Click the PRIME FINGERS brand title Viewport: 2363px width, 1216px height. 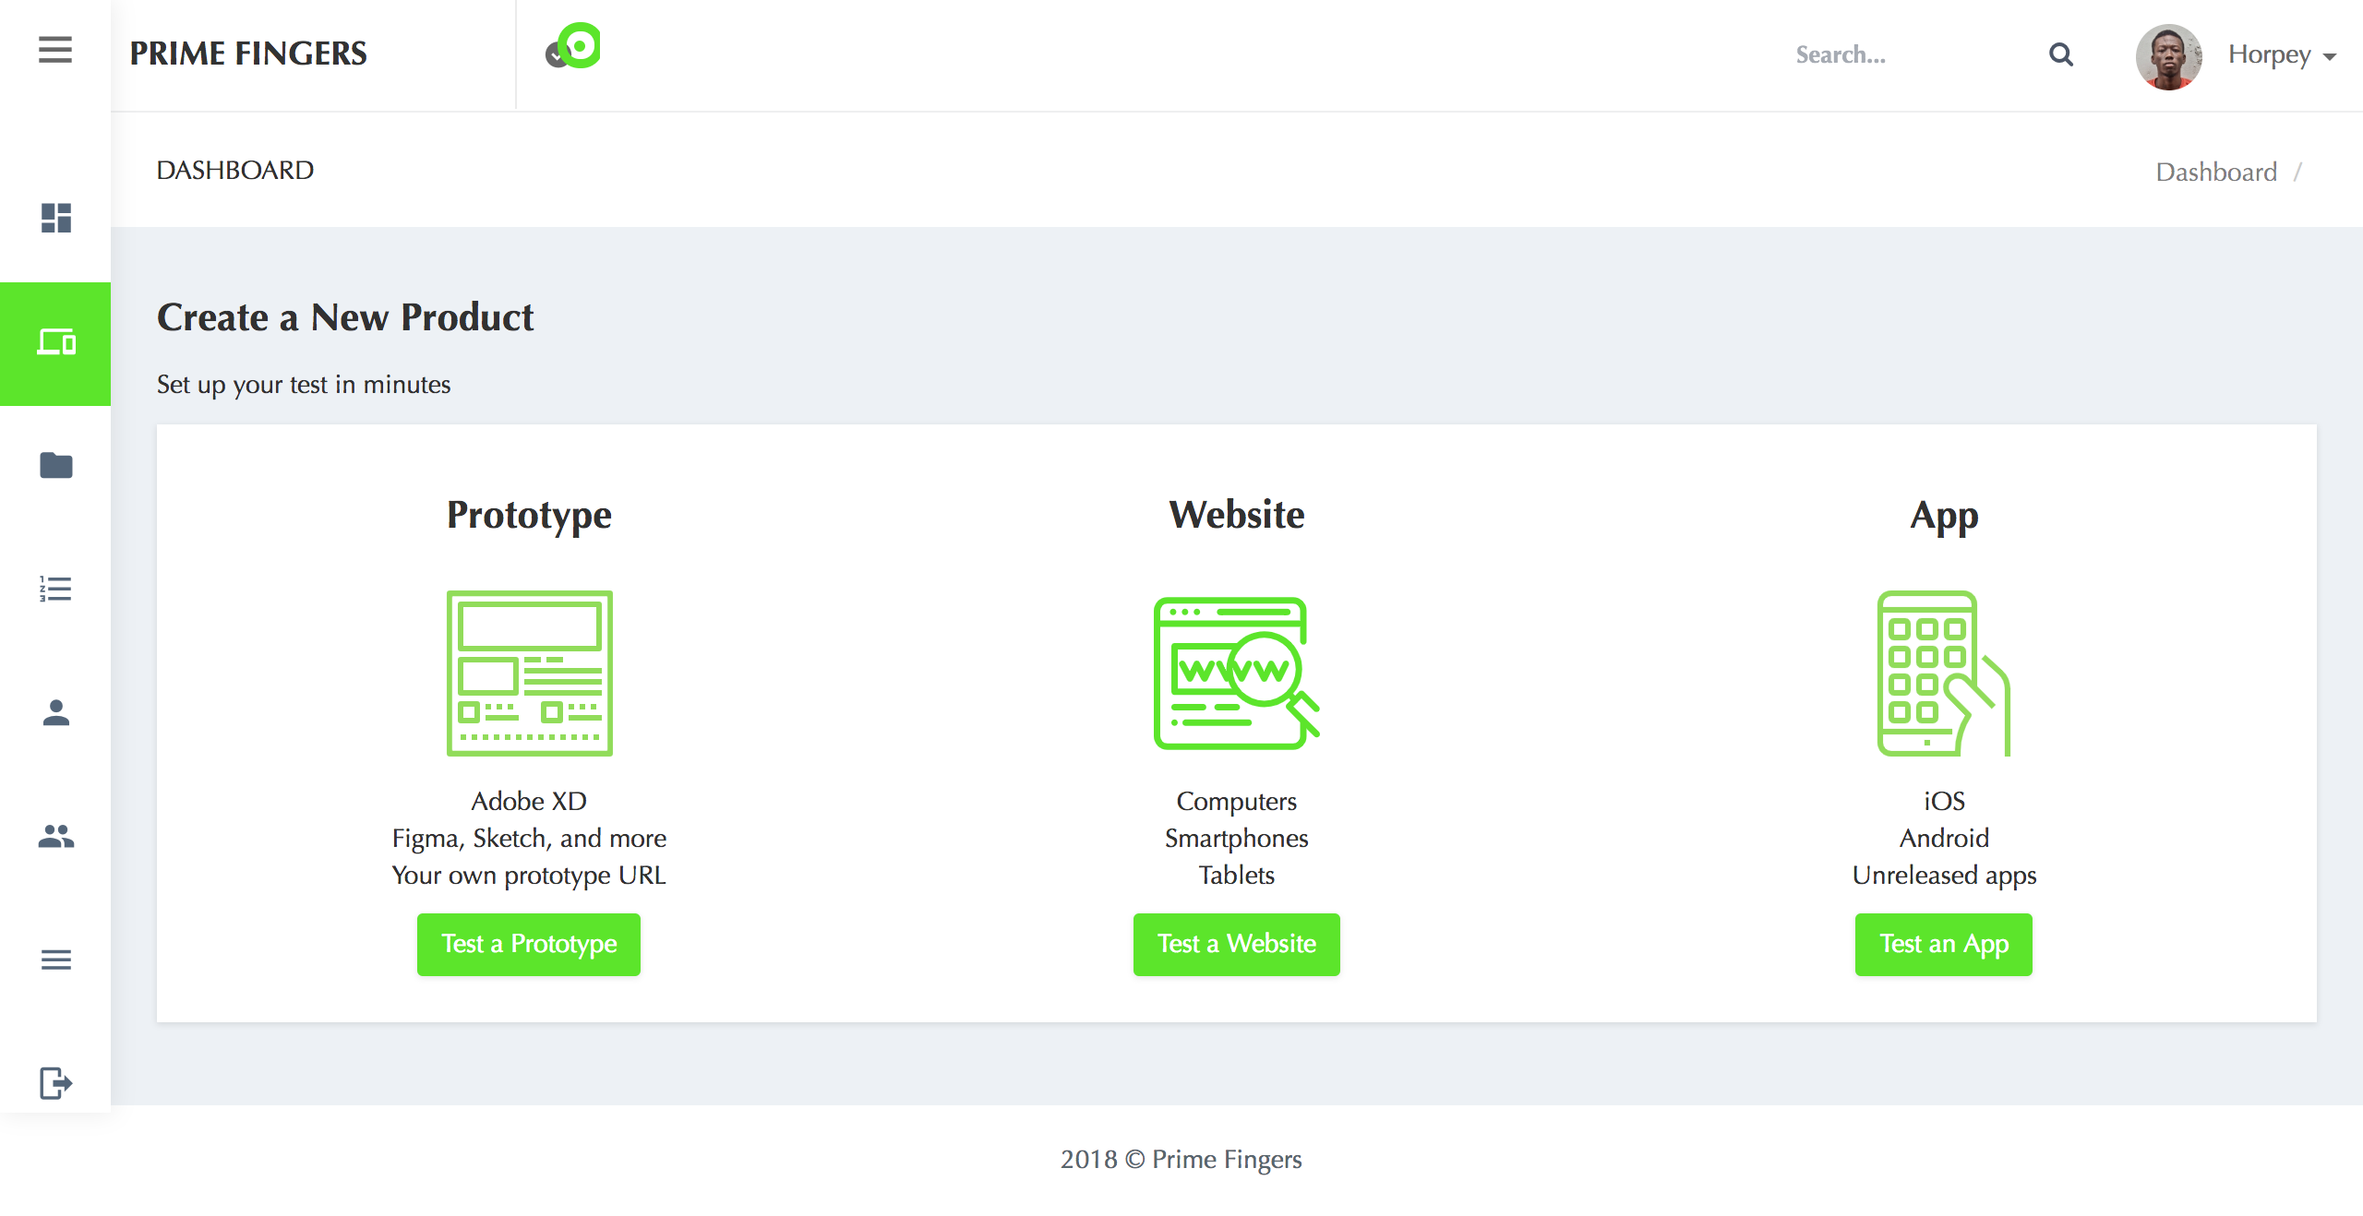[x=248, y=54]
